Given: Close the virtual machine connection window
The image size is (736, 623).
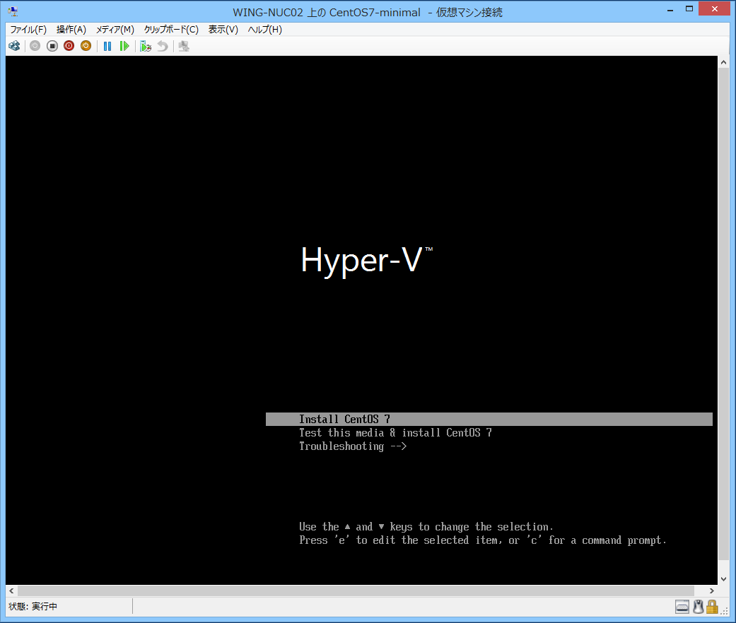Looking at the screenshot, I should click(714, 9).
